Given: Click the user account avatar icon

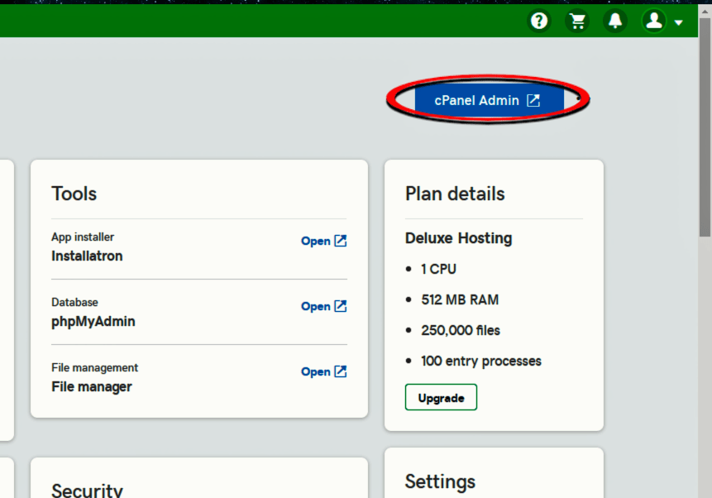Looking at the screenshot, I should 654,21.
